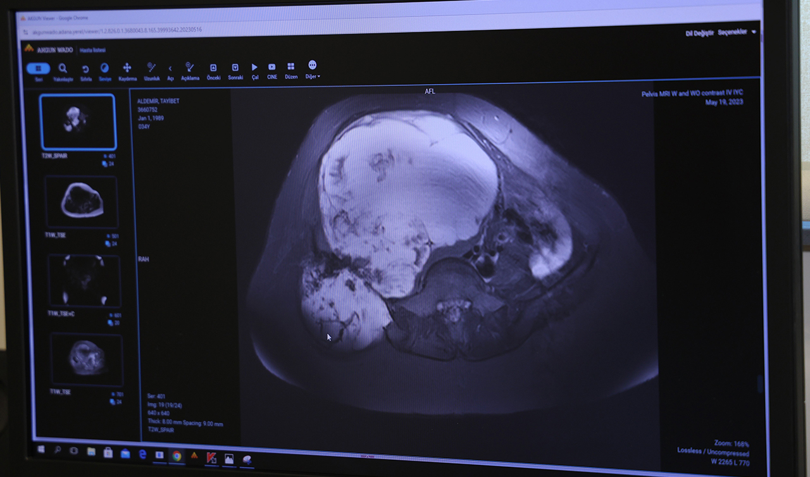Activate the Kaydırma pan tool
Screen dimensions: 810x477
tap(127, 69)
